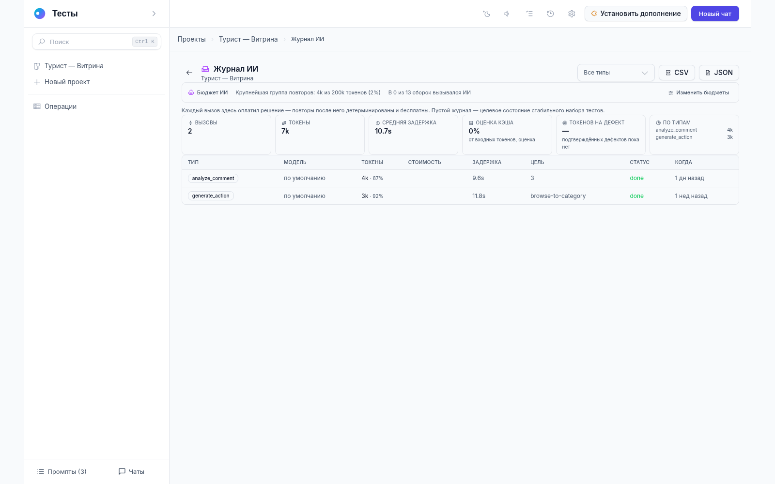Click the ЗАДЕРЖКА column header
The image size is (775, 484).
(x=487, y=163)
